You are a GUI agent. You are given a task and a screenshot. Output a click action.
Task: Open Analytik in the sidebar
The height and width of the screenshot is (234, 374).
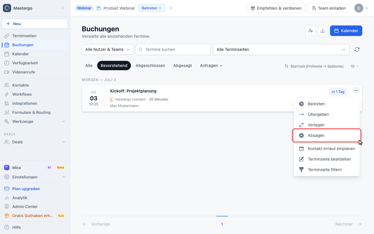(x=35, y=198)
